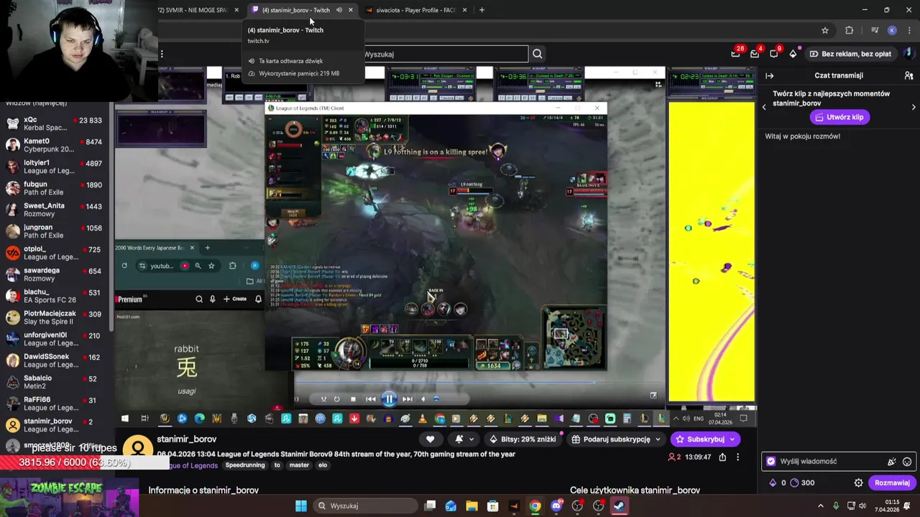The width and height of the screenshot is (920, 517).
Task: Open Twitch search via magnifier button
Action: pos(537,54)
